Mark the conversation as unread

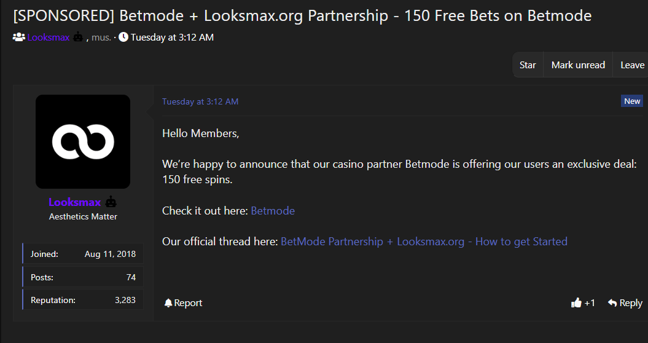578,65
